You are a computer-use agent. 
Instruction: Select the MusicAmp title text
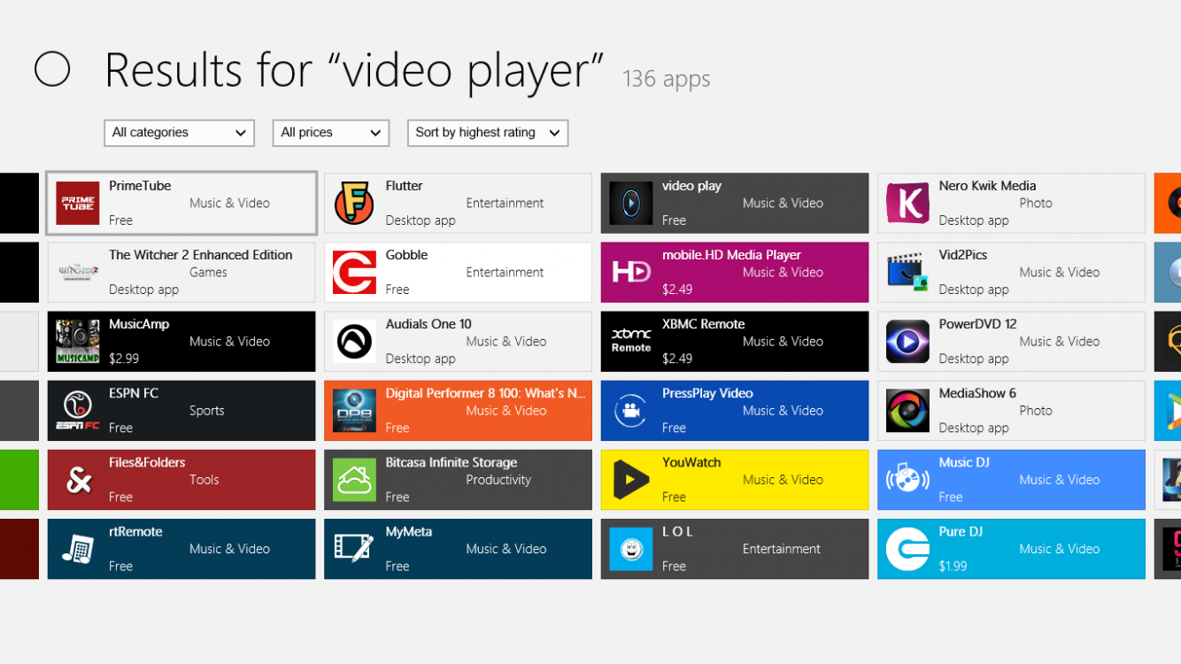(139, 324)
